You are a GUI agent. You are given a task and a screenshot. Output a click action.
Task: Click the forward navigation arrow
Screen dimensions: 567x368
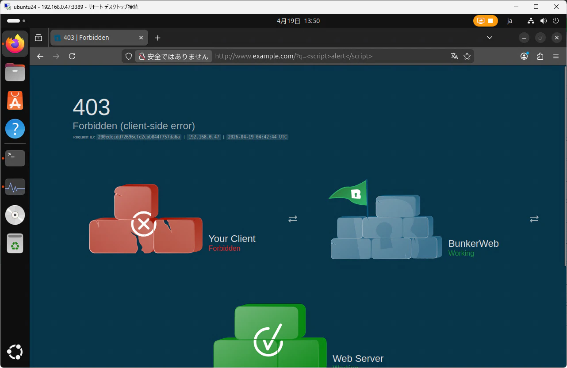[x=56, y=56]
